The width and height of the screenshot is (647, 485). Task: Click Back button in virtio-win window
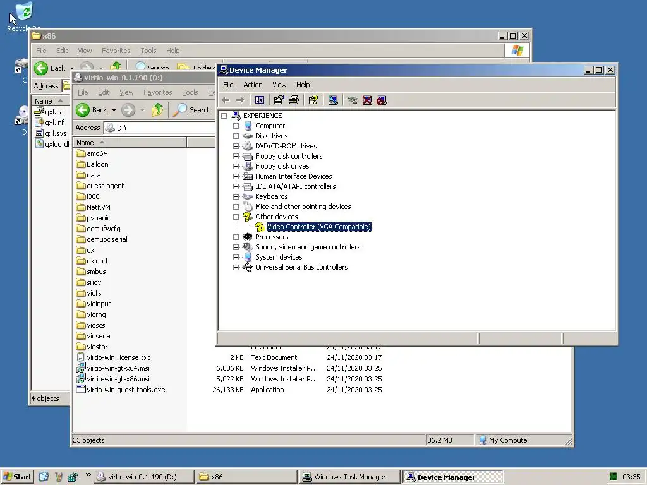click(92, 110)
